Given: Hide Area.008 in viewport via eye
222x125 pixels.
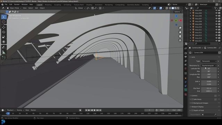Looking at the screenshot, I should click(216, 22).
